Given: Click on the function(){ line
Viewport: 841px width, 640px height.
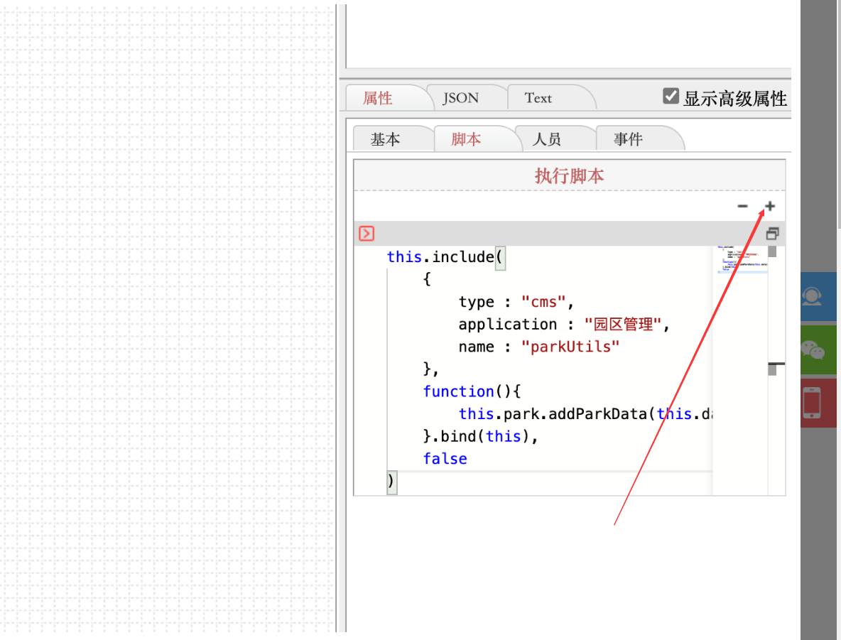Looking at the screenshot, I should pos(472,391).
